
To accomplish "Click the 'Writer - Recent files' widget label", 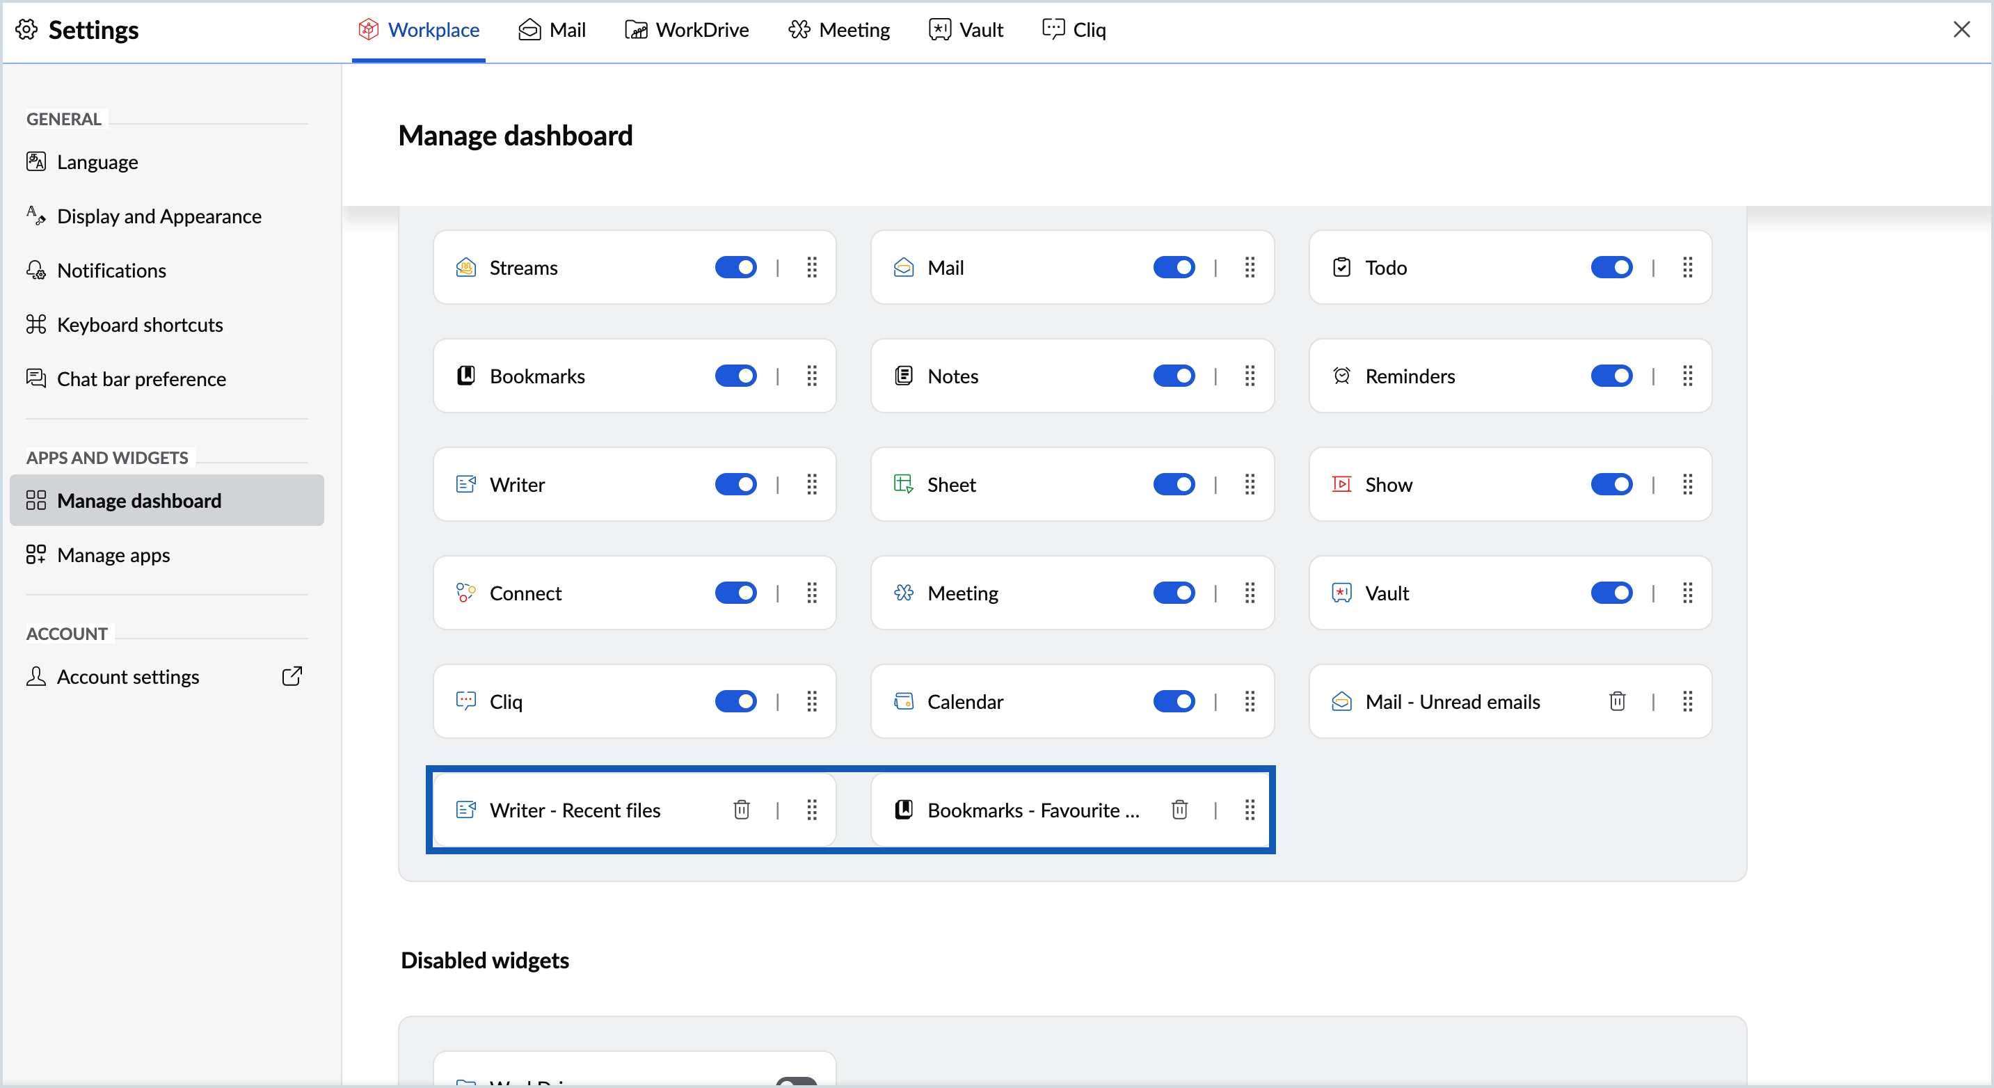I will click(x=575, y=810).
